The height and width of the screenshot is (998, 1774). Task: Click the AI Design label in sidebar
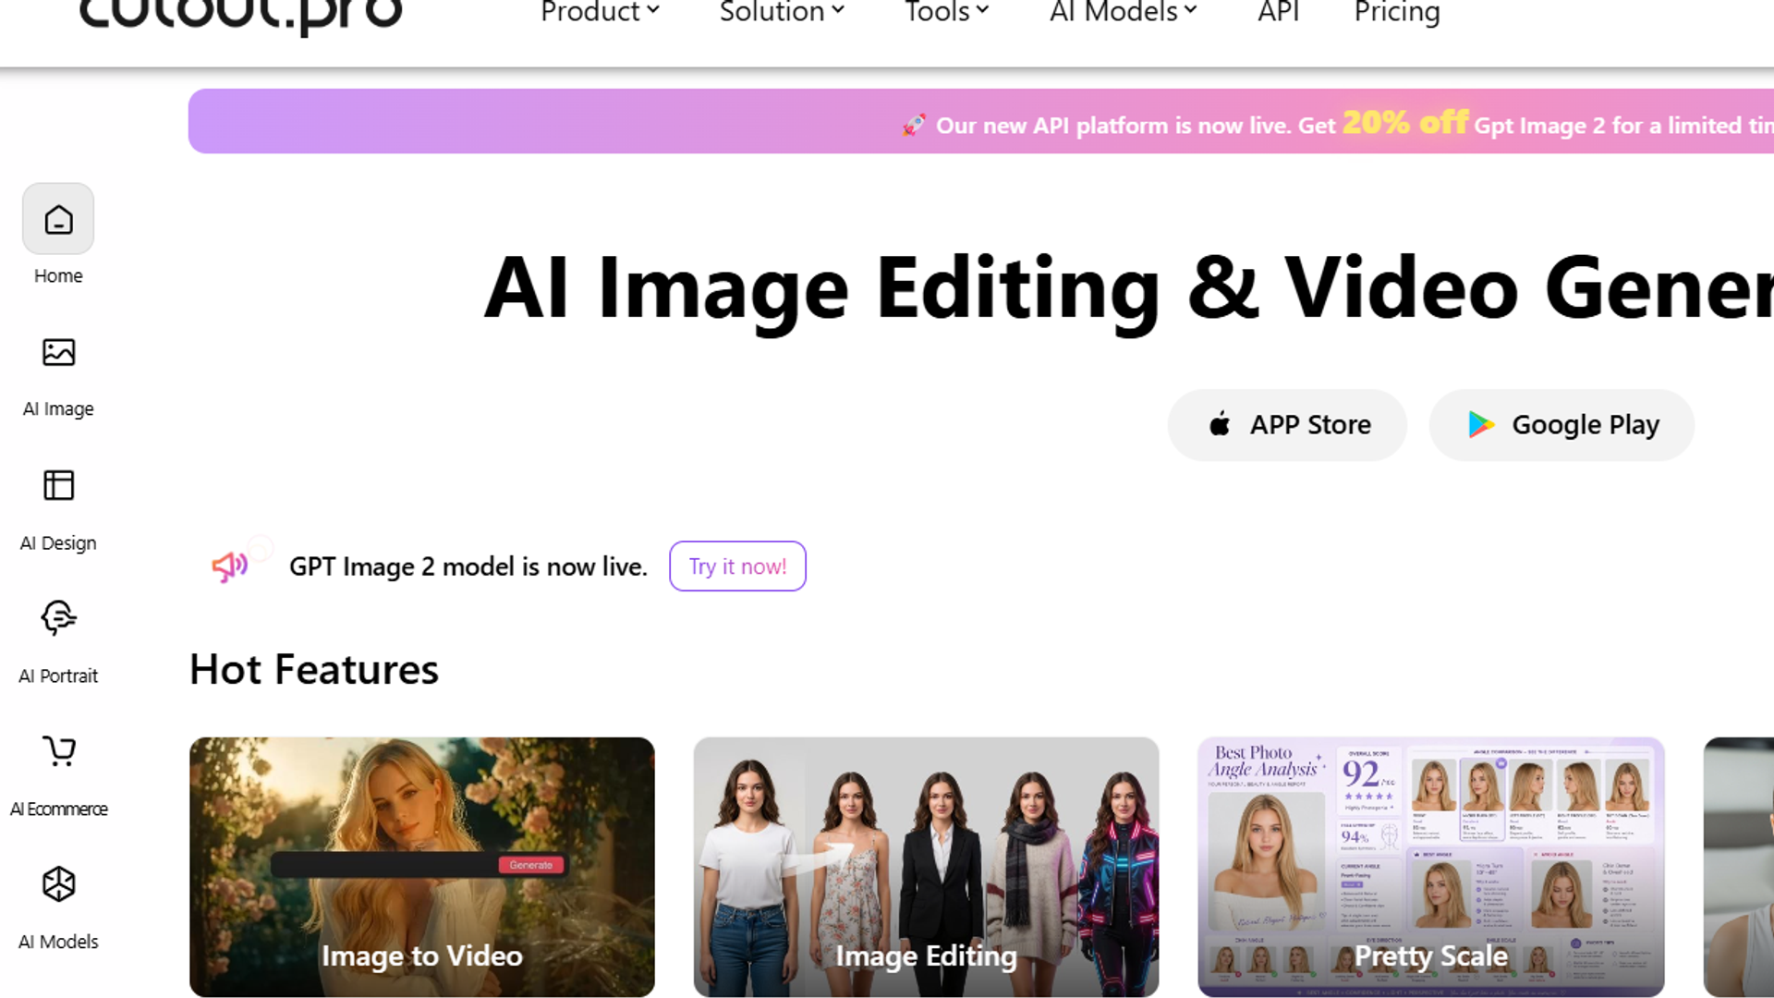coord(58,542)
